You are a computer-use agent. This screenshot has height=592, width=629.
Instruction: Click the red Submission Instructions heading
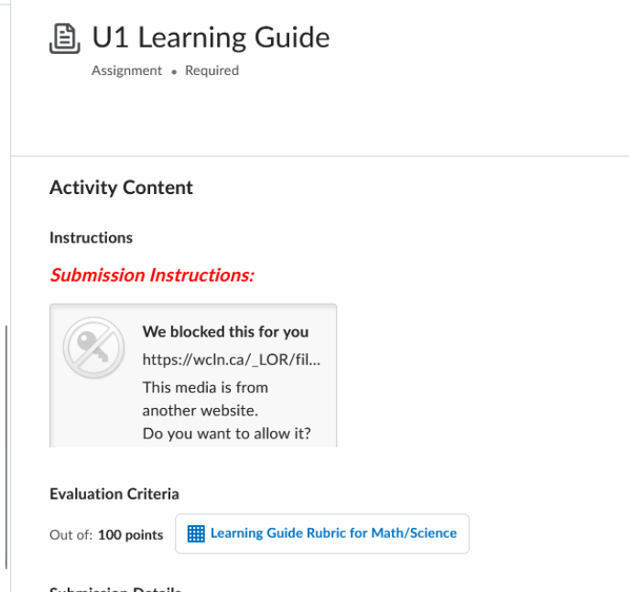point(152,274)
